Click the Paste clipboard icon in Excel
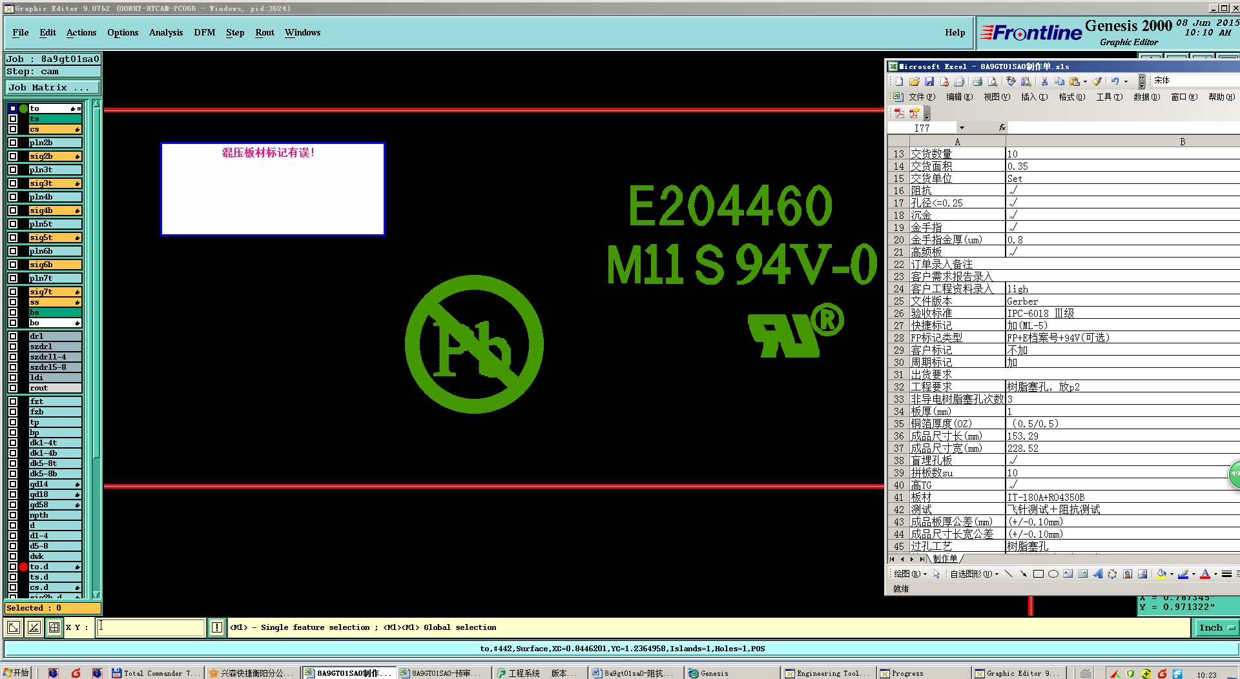This screenshot has width=1240, height=679. [1075, 81]
